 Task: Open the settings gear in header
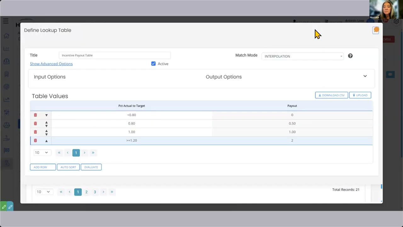coord(396,21)
